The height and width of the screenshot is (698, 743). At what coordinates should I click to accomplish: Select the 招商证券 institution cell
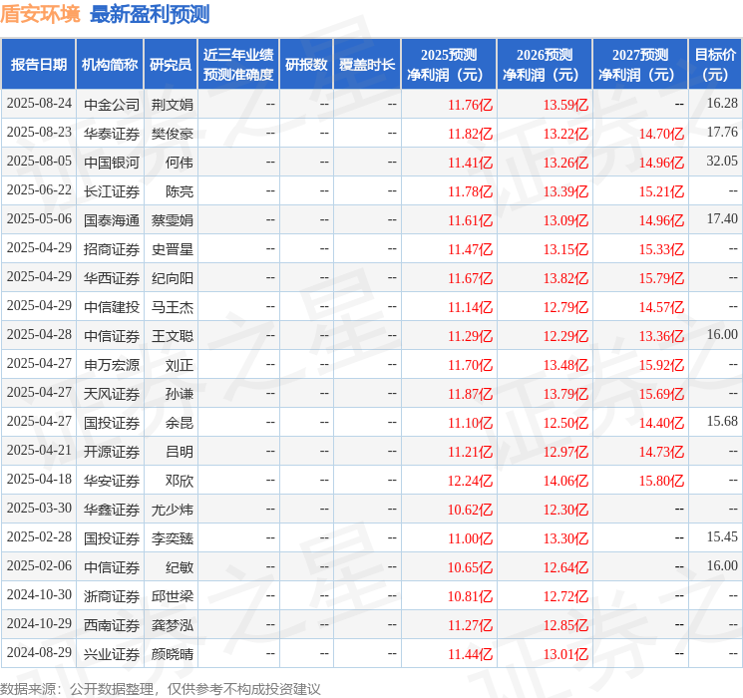(x=112, y=249)
